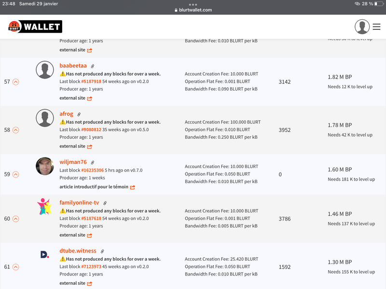The height and width of the screenshot is (289, 386).
Task: Click wiljman76's profile photo
Action: tap(45, 166)
